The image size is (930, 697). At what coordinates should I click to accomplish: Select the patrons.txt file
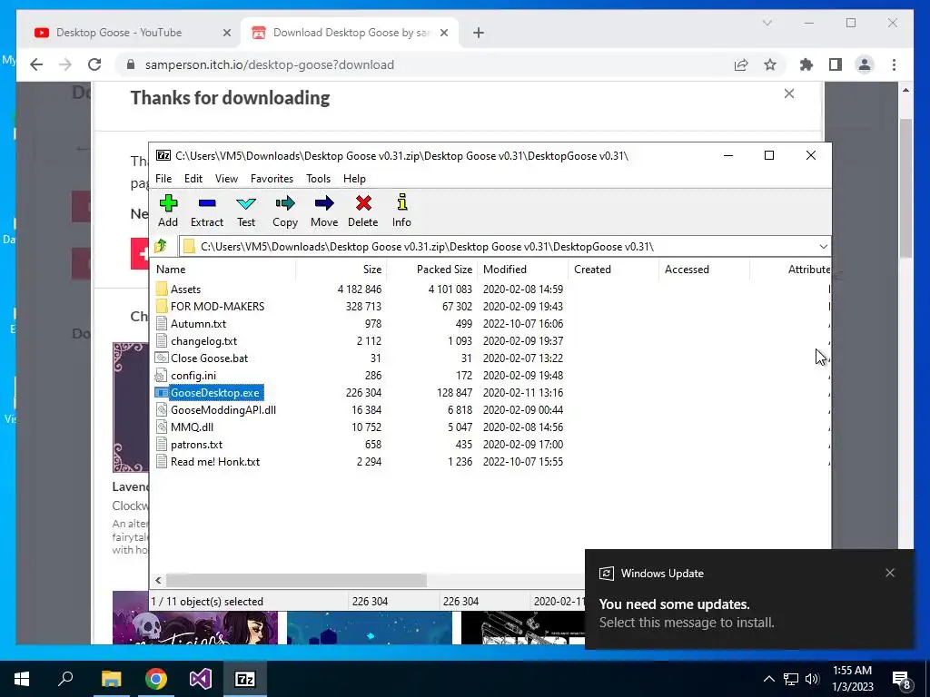pos(196,444)
